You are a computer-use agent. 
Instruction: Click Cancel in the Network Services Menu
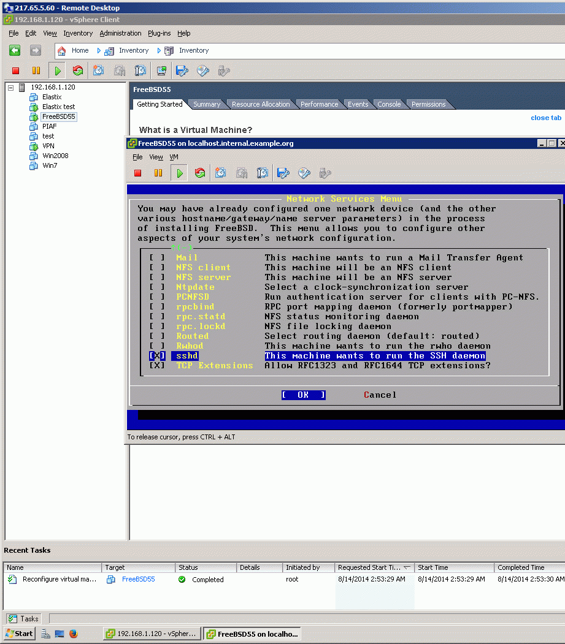[380, 395]
